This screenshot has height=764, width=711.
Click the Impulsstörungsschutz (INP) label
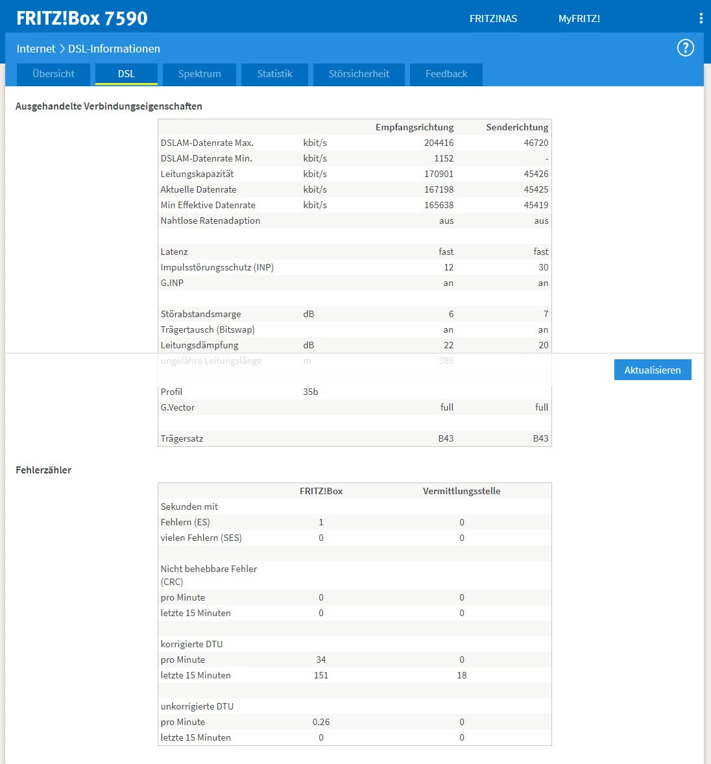point(217,267)
